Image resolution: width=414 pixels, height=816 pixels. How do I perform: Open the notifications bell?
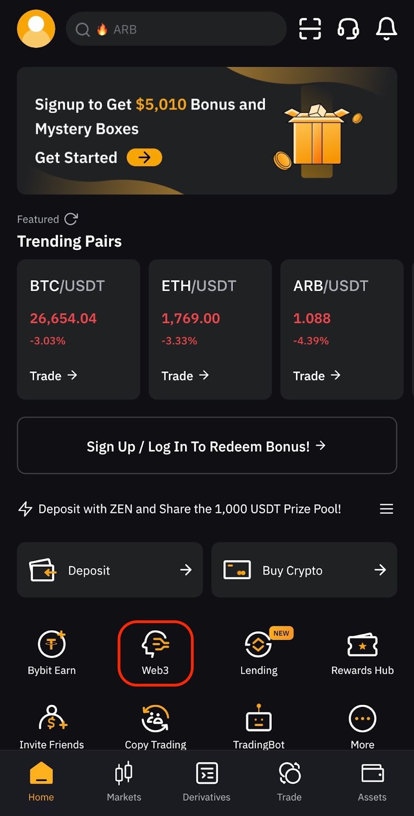[386, 29]
